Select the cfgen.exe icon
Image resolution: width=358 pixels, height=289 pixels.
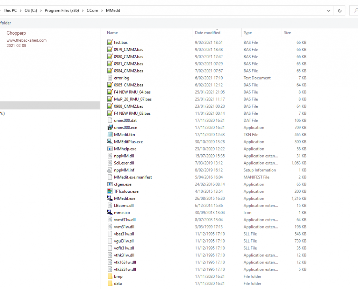pos(110,184)
